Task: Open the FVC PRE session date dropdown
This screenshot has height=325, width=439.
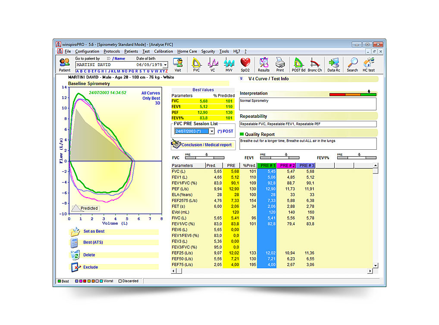Action: [x=212, y=131]
